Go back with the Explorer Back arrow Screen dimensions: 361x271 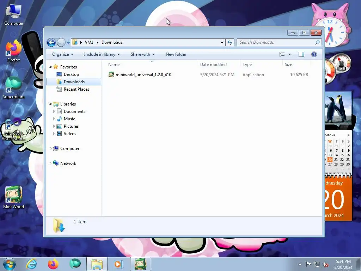(x=51, y=42)
